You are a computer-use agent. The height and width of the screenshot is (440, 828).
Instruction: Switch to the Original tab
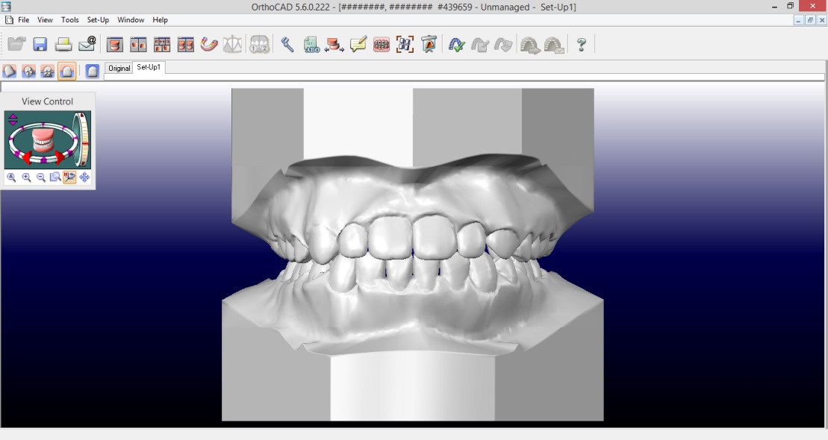(x=119, y=69)
